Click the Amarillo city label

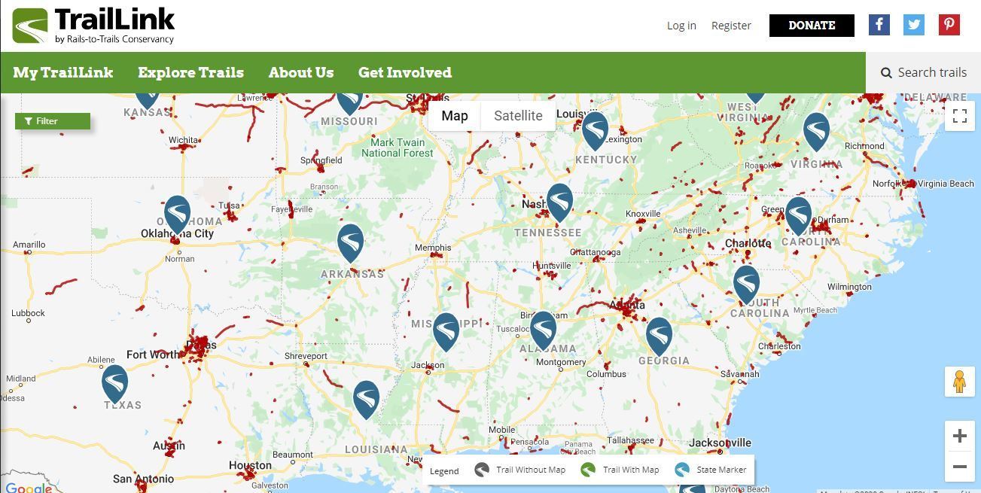tap(29, 245)
